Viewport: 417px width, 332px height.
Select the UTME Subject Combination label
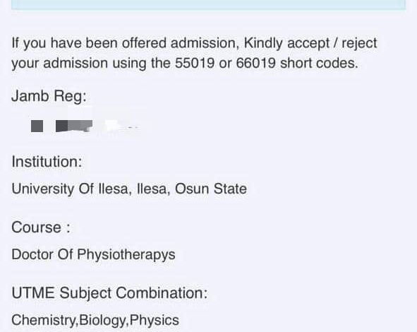(109, 293)
